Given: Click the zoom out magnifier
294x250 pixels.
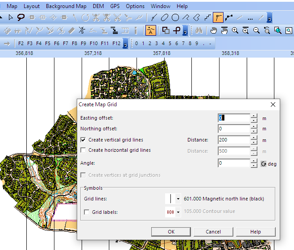Looking at the screenshot, I should (x=256, y=30).
